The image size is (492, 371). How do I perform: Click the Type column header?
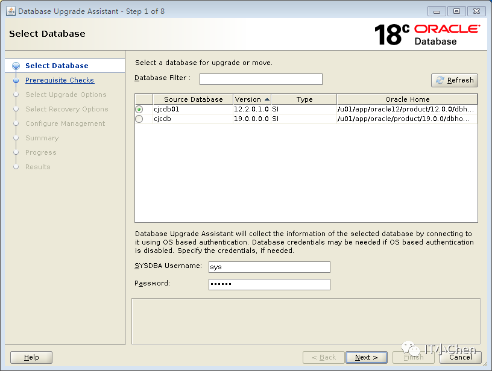point(304,99)
